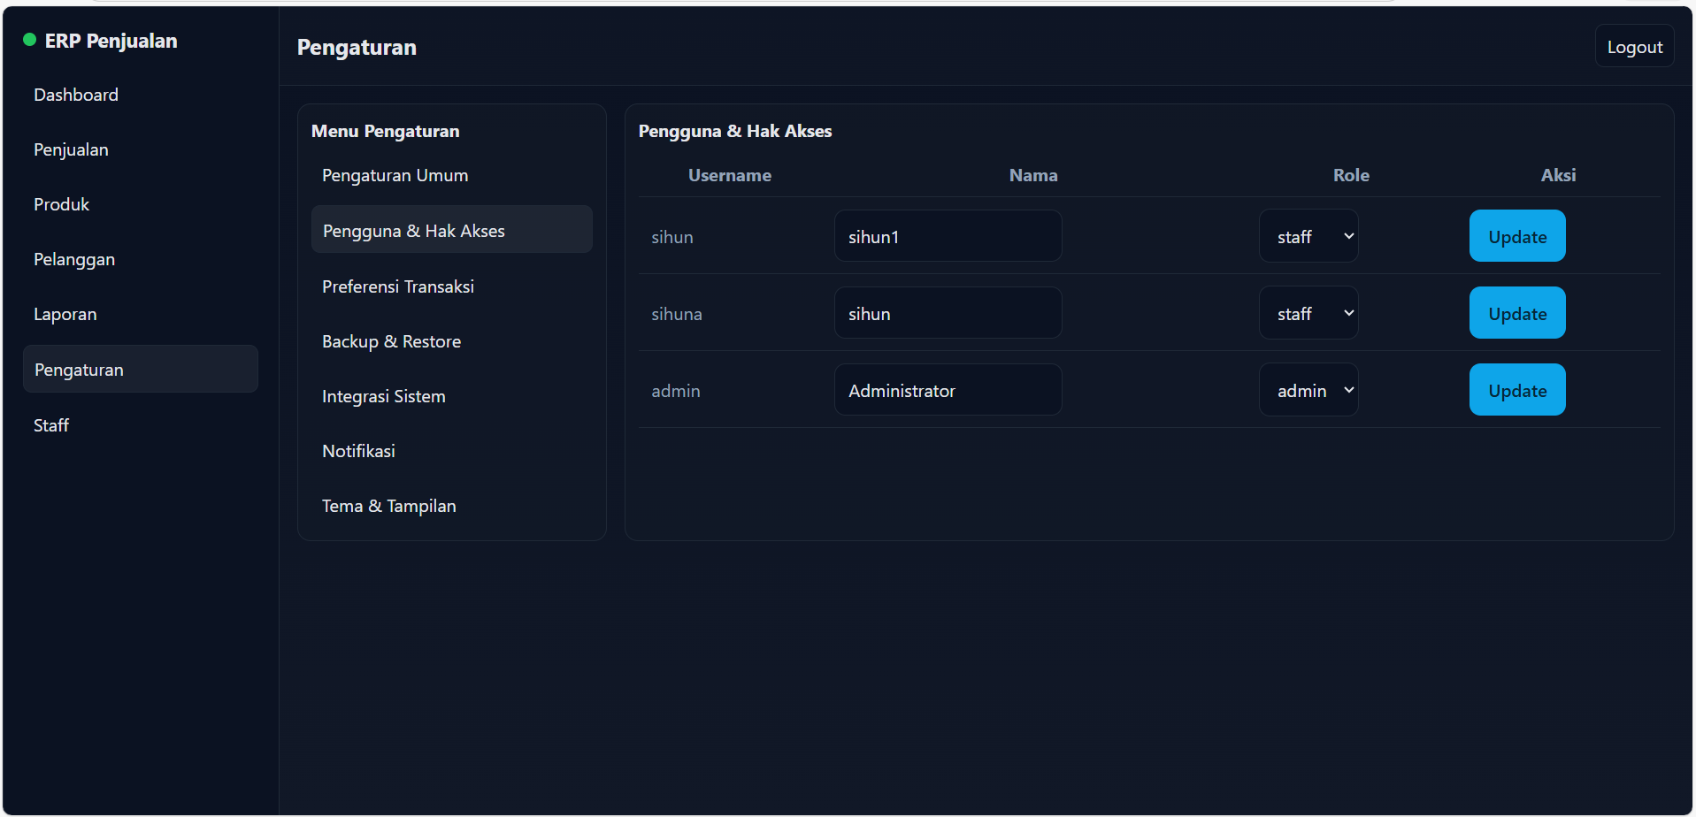Open Backup & Restore settings
The width and height of the screenshot is (1696, 817).
tap(391, 341)
